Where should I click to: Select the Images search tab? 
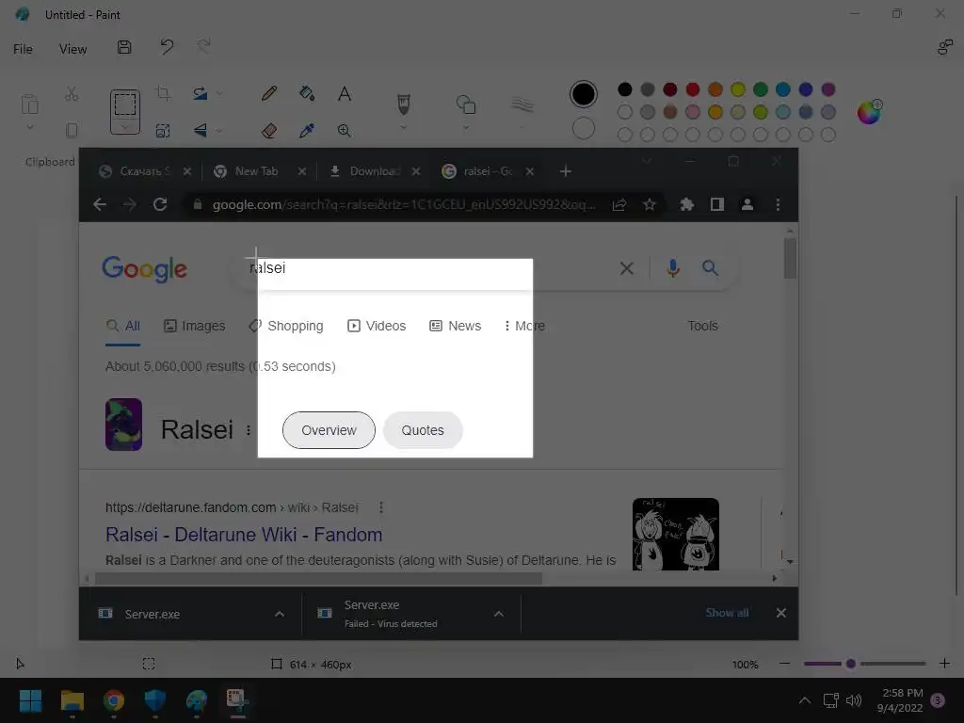194,326
